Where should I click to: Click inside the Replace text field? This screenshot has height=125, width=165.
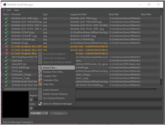98,100
